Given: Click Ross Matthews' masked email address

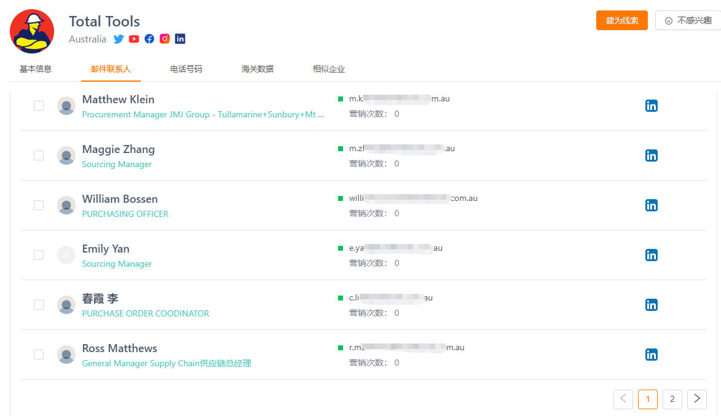Looking at the screenshot, I should 406,348.
